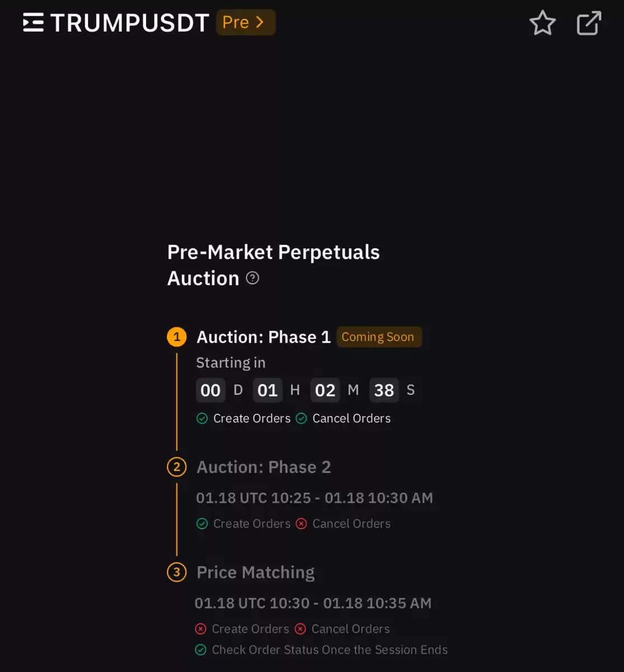Select the step 1 circle marker

177,337
